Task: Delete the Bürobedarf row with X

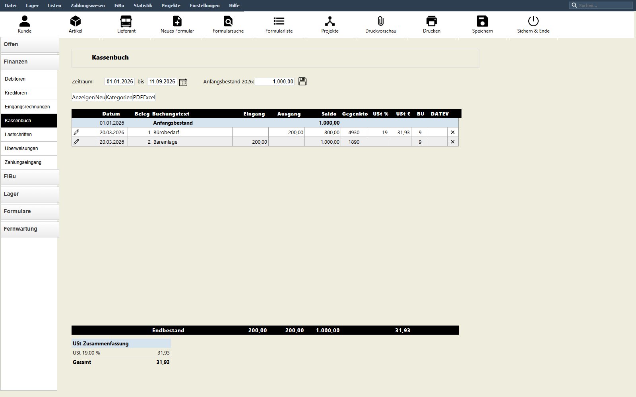Action: tap(452, 132)
